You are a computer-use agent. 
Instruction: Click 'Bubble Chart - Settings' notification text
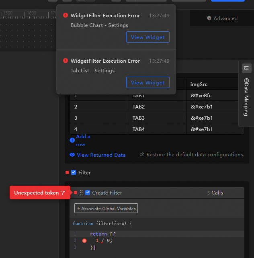pos(99,25)
